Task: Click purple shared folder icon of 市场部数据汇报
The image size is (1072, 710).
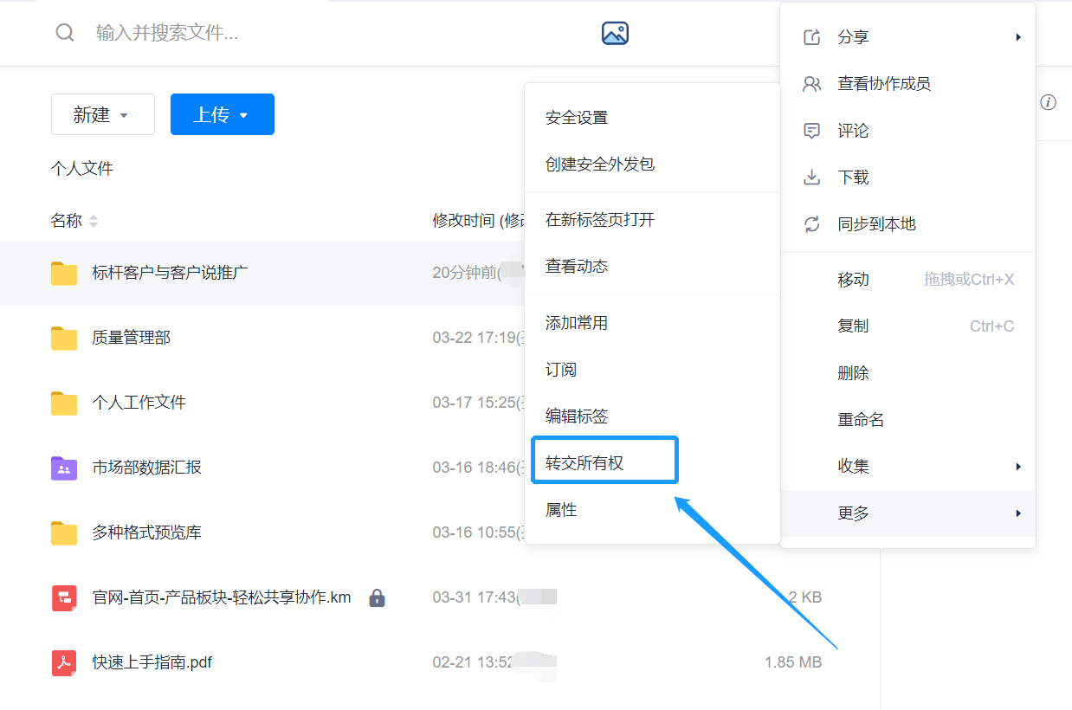Action: coord(64,468)
